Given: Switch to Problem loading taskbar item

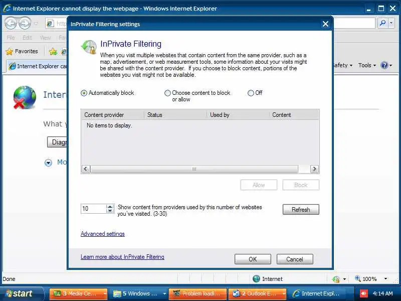Looking at the screenshot, I should pos(197,294).
